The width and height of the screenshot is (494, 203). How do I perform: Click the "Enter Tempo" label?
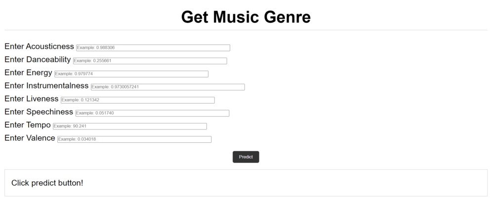(x=27, y=125)
